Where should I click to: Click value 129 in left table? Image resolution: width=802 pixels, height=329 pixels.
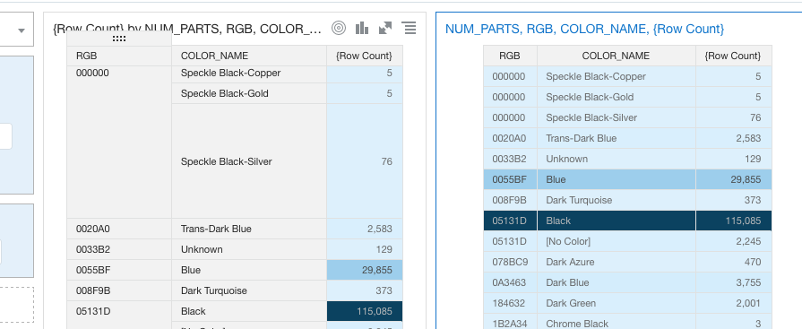pyautogui.click(x=384, y=249)
